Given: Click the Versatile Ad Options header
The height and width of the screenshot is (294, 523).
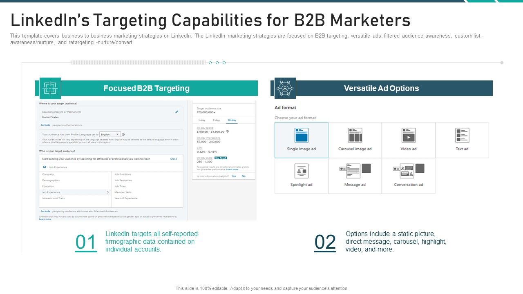Looking at the screenshot, I should pos(382,88).
